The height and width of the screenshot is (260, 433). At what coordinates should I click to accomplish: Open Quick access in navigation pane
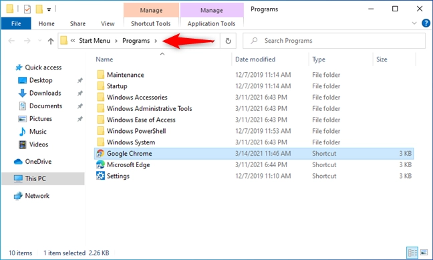(43, 68)
